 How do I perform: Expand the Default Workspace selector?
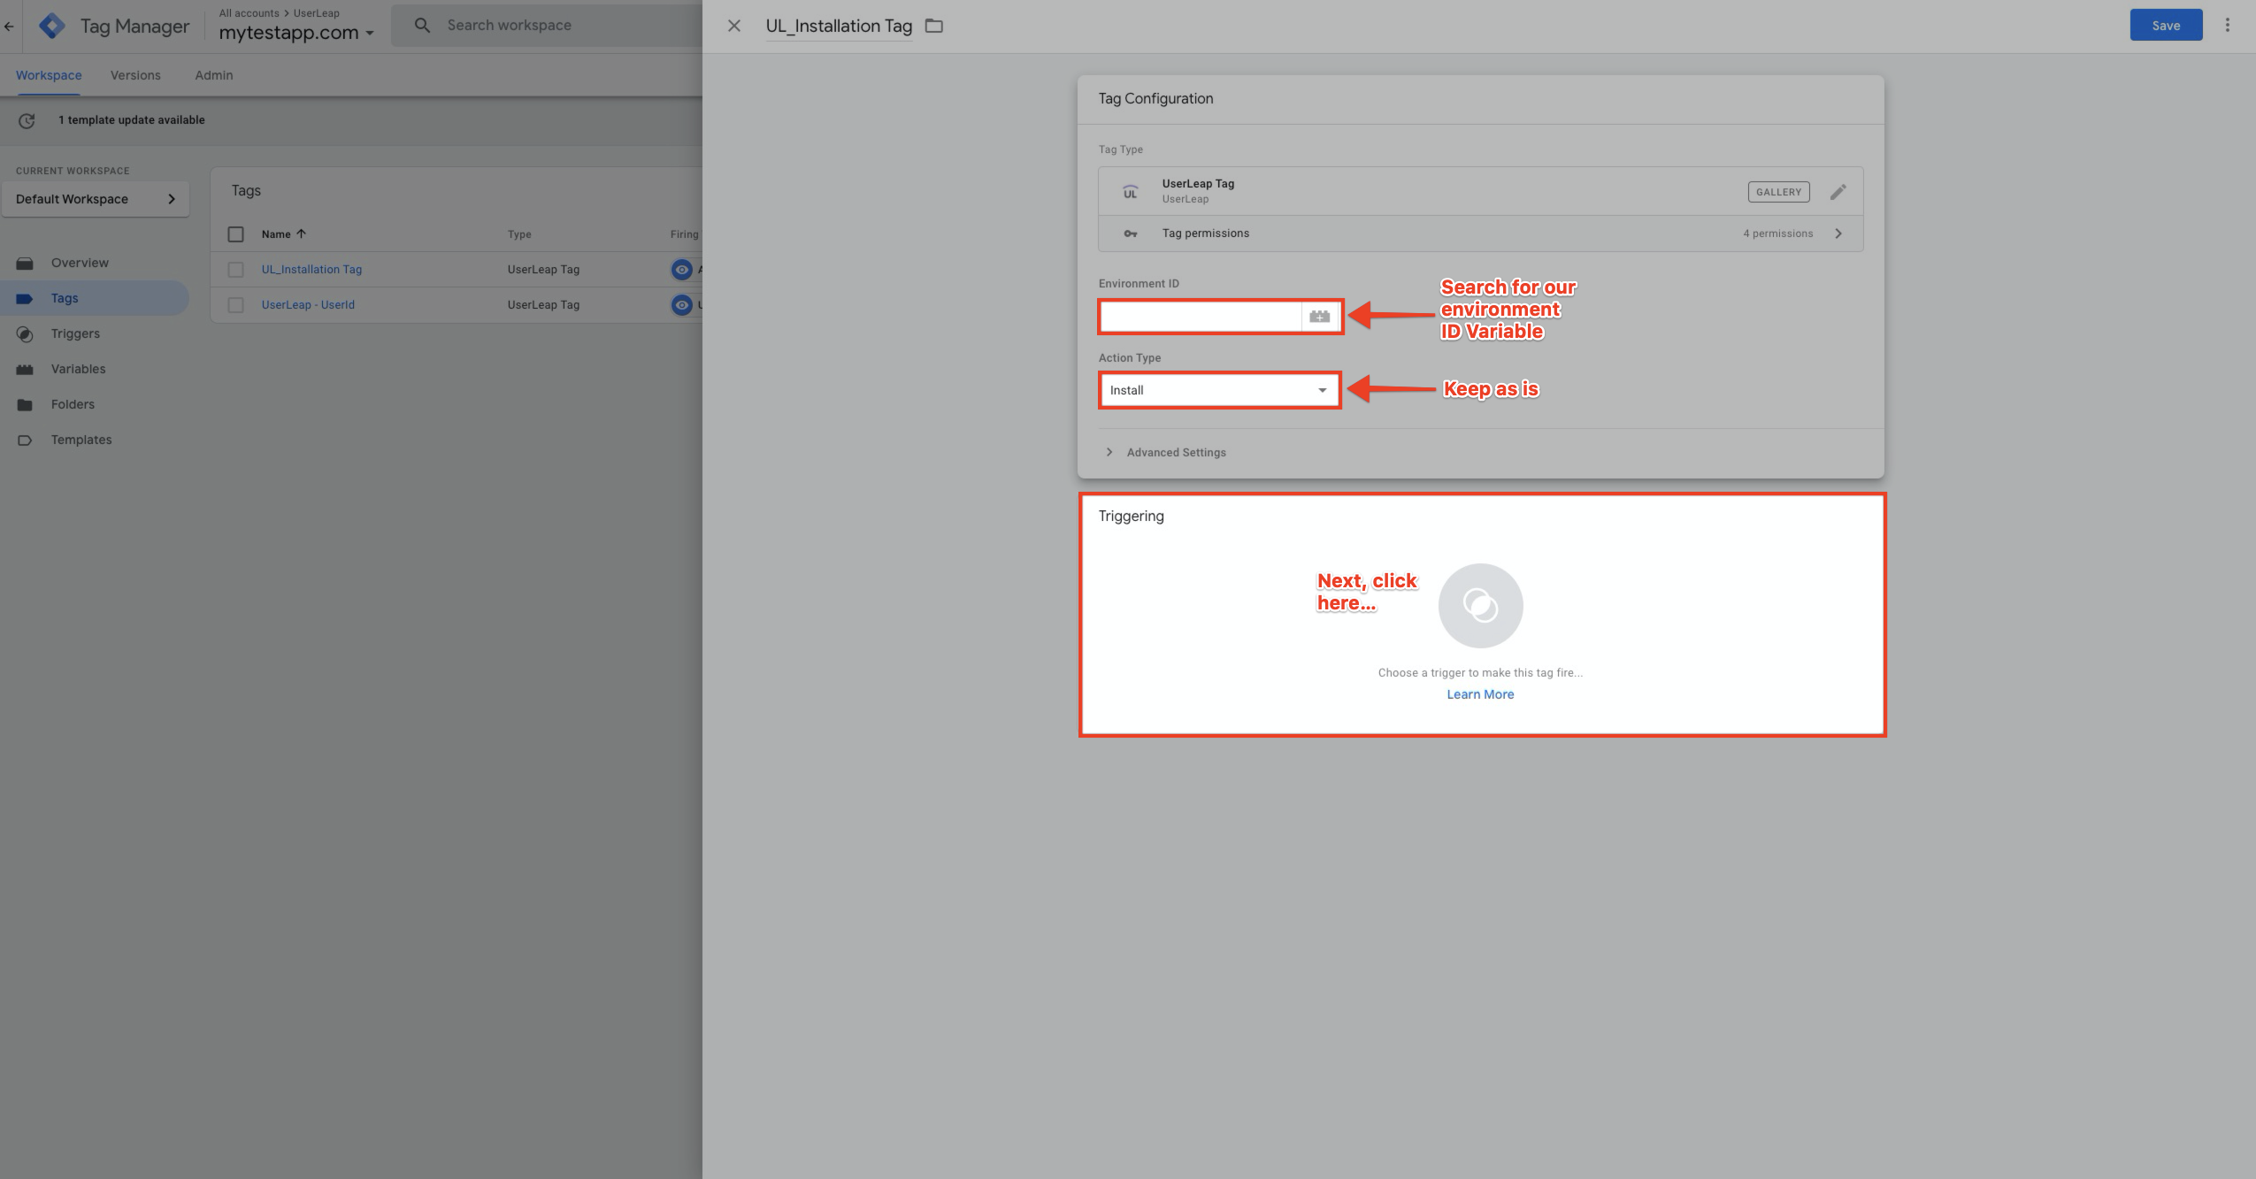pyautogui.click(x=96, y=199)
